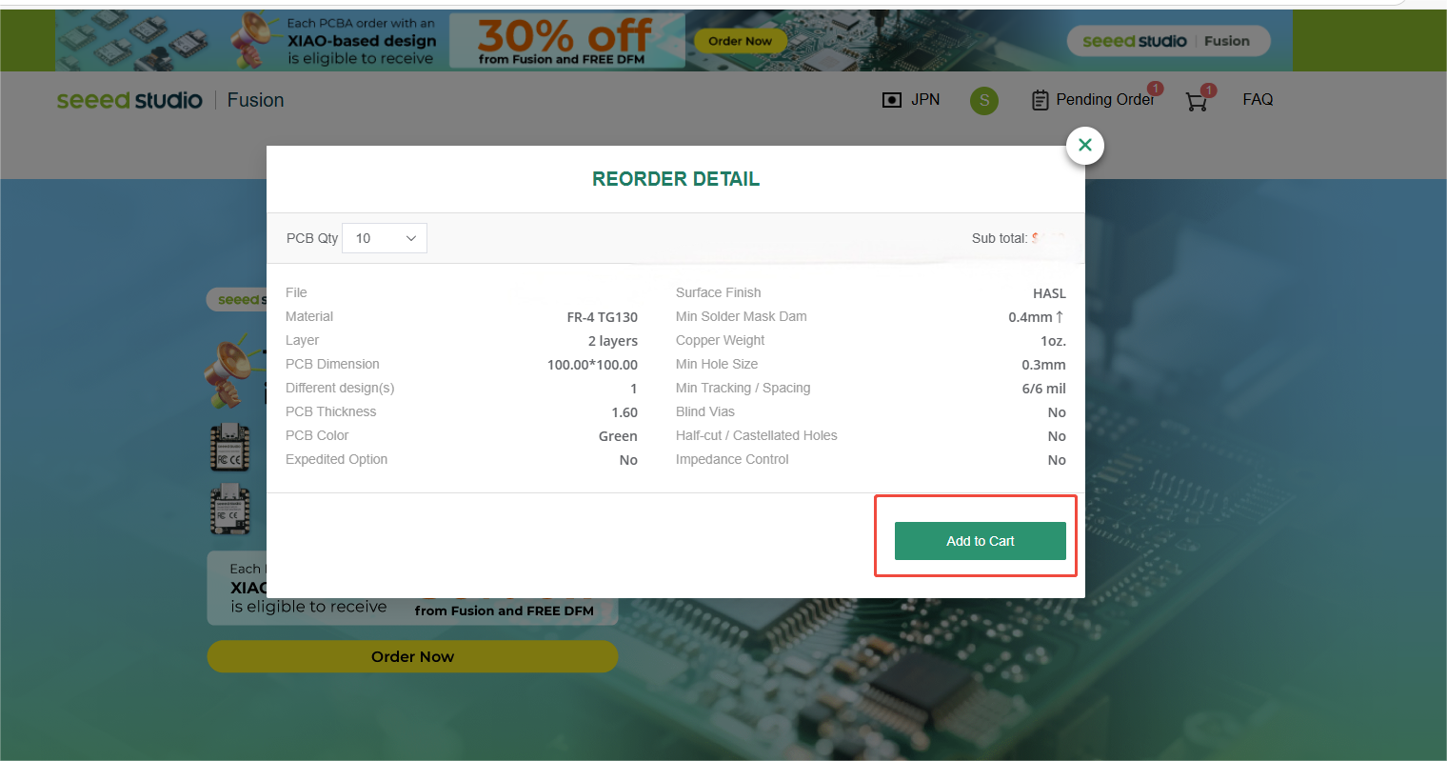This screenshot has height=761, width=1447.
Task: Open the JPN region selector
Action: (x=911, y=100)
